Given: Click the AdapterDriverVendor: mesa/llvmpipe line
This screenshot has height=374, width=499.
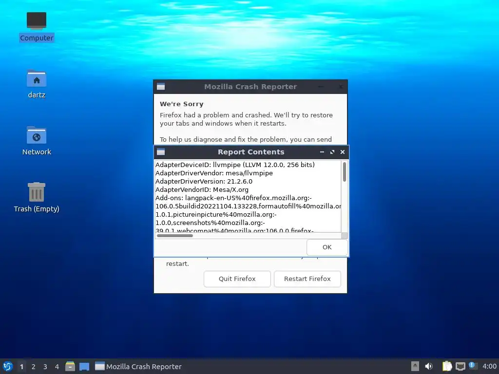Looking at the screenshot, I should 214,173.
